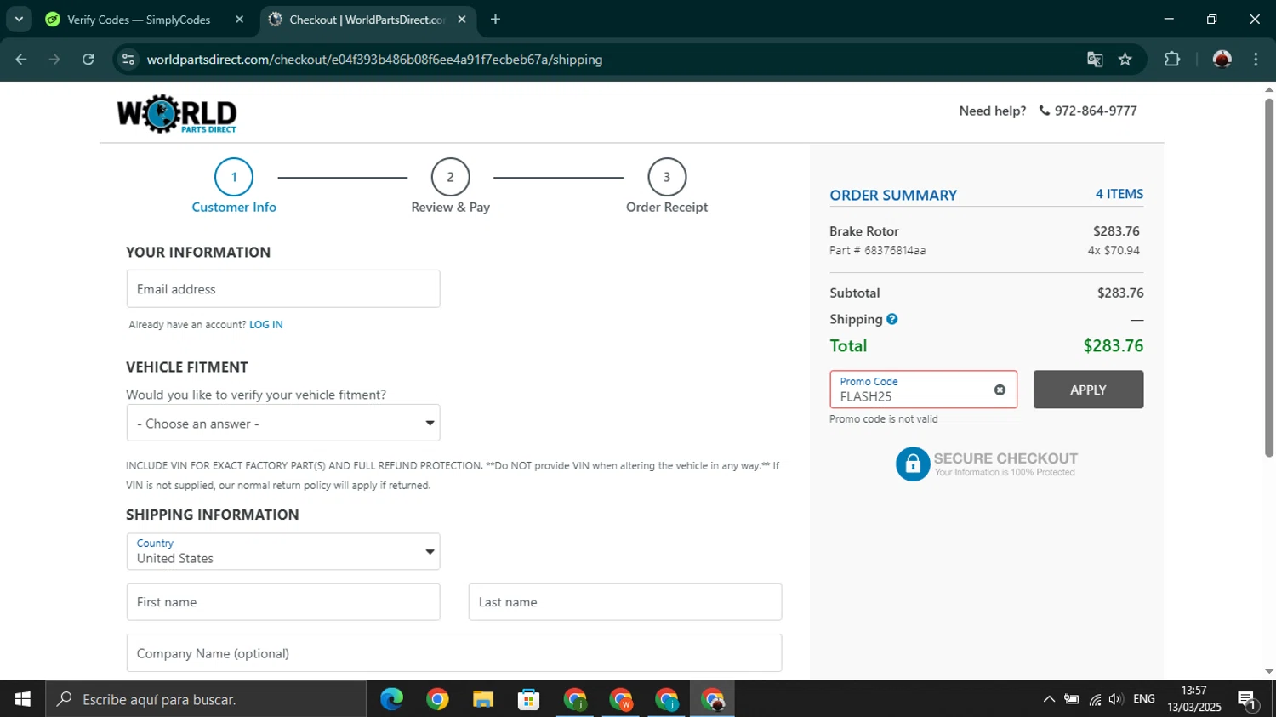Click the ENG language indicator
Screen dimensions: 1276x717
click(1144, 699)
